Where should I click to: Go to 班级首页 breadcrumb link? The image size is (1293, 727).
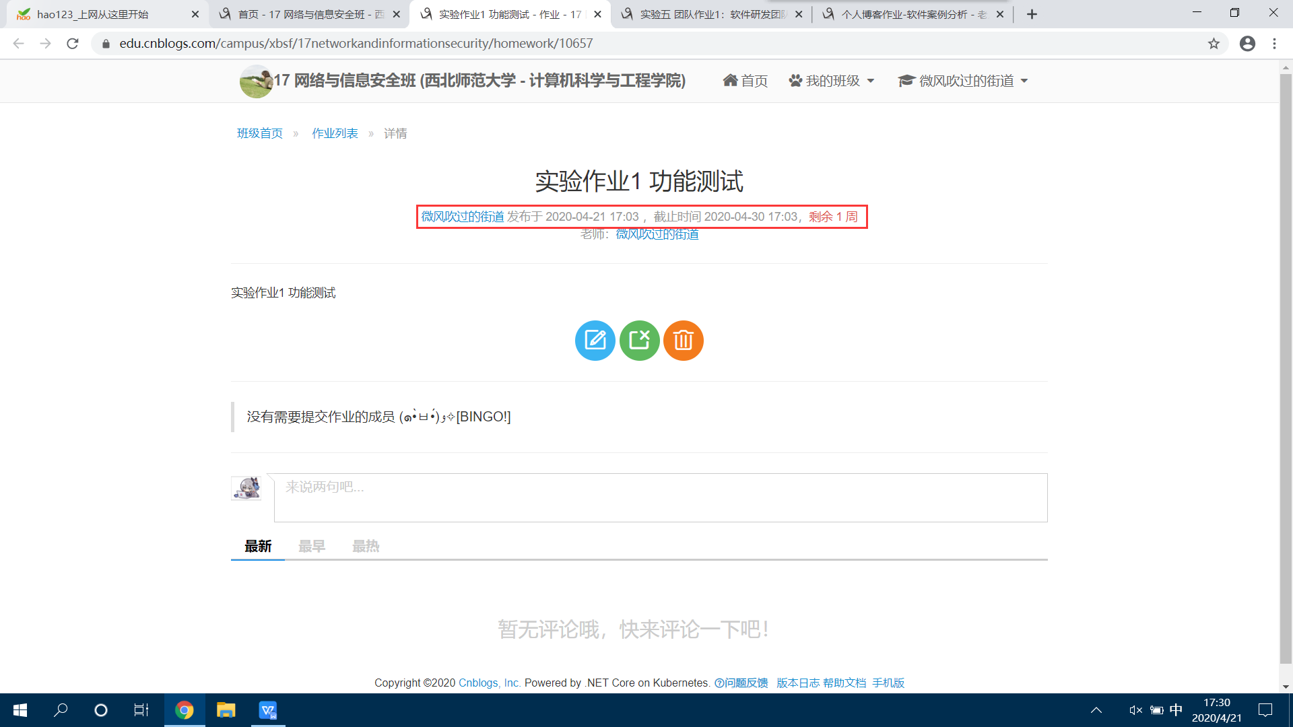(259, 133)
